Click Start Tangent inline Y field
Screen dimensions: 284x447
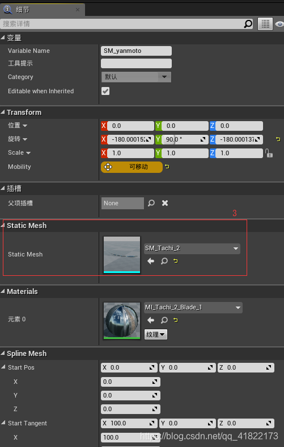pyautogui.click(x=187, y=423)
